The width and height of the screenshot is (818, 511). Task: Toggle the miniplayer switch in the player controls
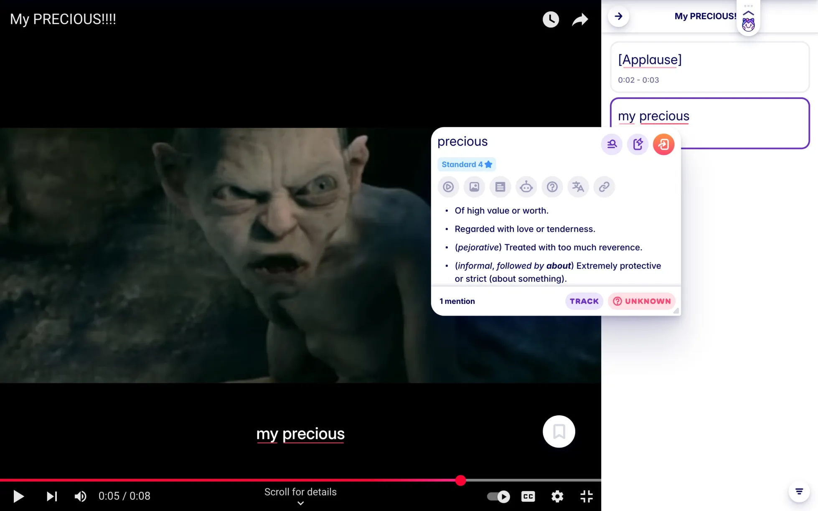(498, 496)
